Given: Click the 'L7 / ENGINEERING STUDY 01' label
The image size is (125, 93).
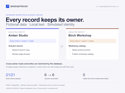Looking at the screenshot, I should coord(107,6).
